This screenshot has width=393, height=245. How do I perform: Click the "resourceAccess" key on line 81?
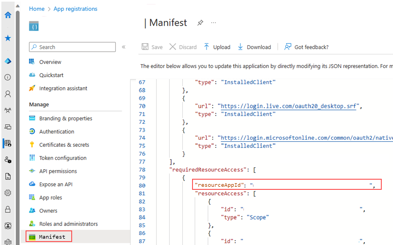point(220,193)
